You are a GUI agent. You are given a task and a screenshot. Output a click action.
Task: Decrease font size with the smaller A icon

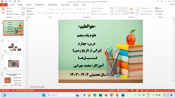pyautogui.click(x=60, y=9)
